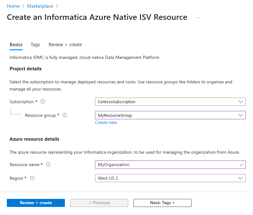
Task: Click the info icon beside Region
Action: coord(32,178)
